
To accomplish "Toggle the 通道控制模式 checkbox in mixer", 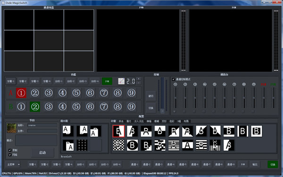I will (174, 79).
